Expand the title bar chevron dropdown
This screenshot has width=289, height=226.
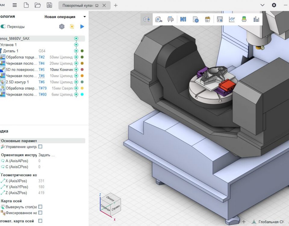262,5
